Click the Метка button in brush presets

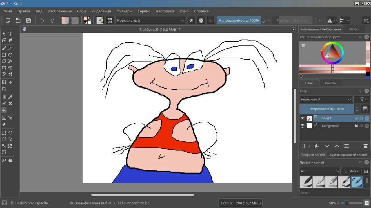[x=351, y=171]
